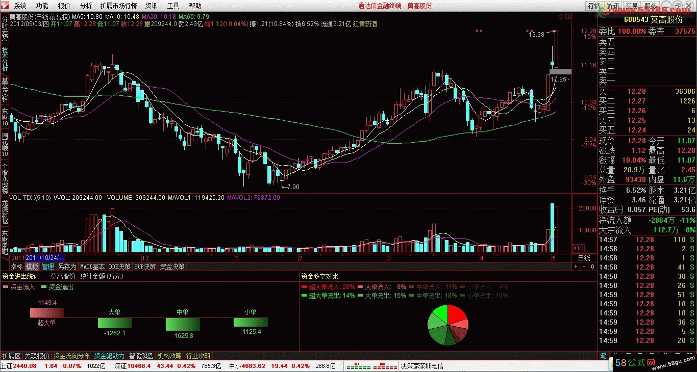The image size is (697, 372).
Task: Click the X10 volume scale label
Action: point(579,248)
